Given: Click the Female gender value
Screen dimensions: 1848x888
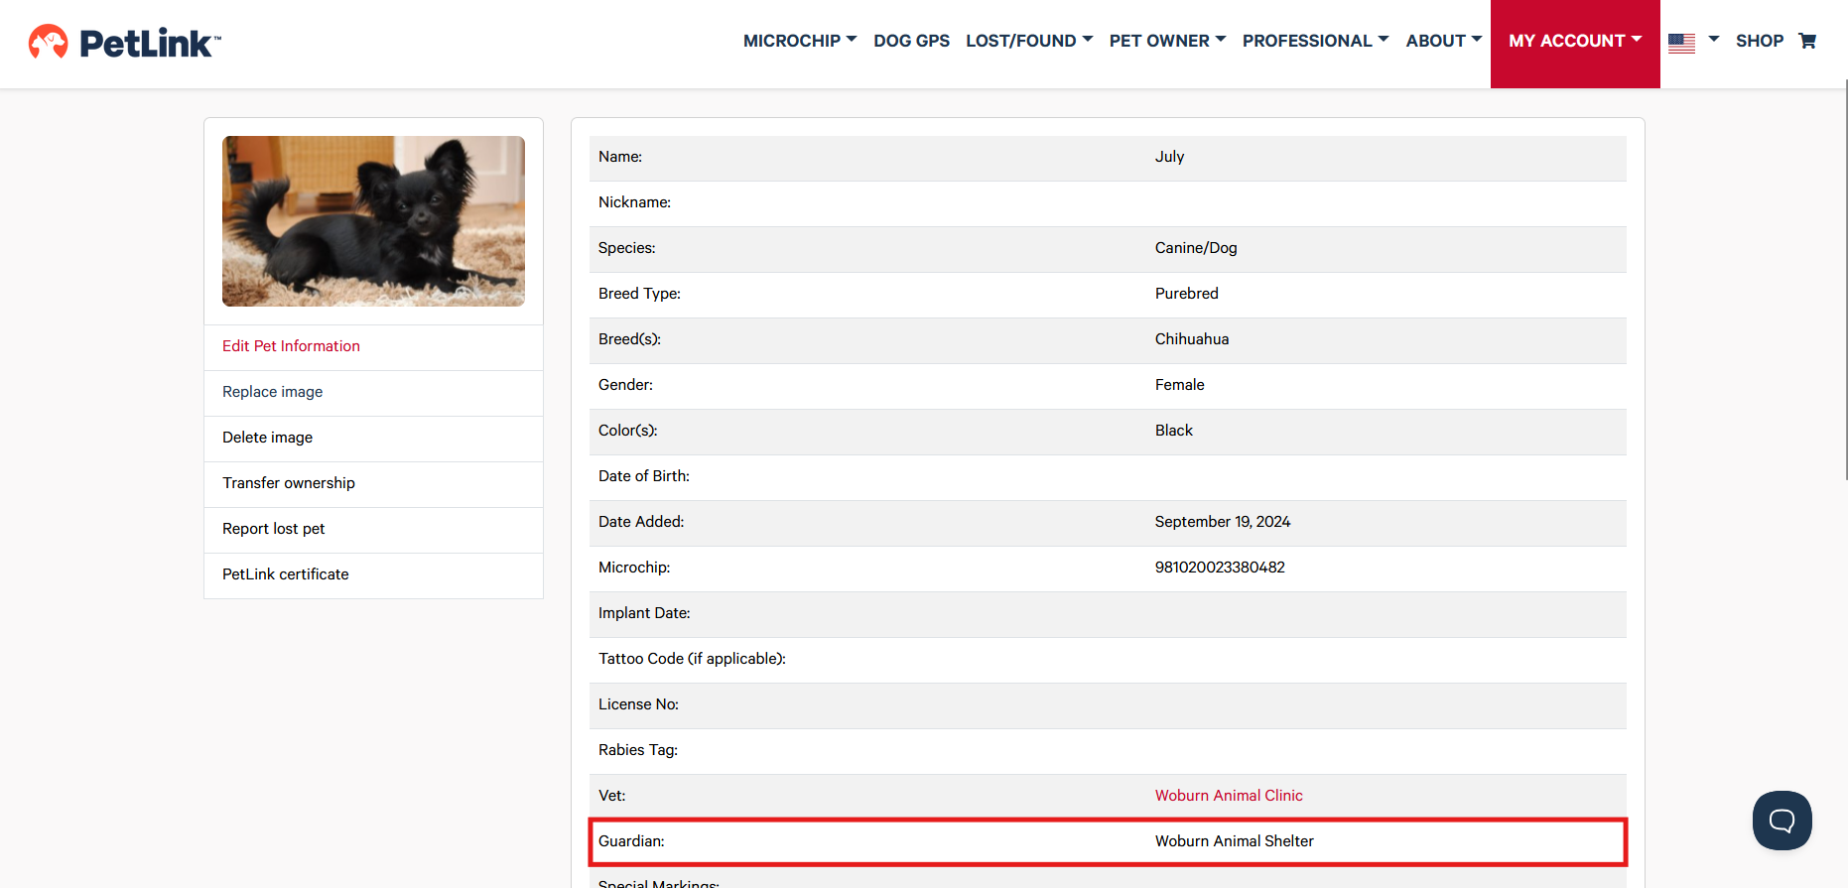Looking at the screenshot, I should point(1180,385).
